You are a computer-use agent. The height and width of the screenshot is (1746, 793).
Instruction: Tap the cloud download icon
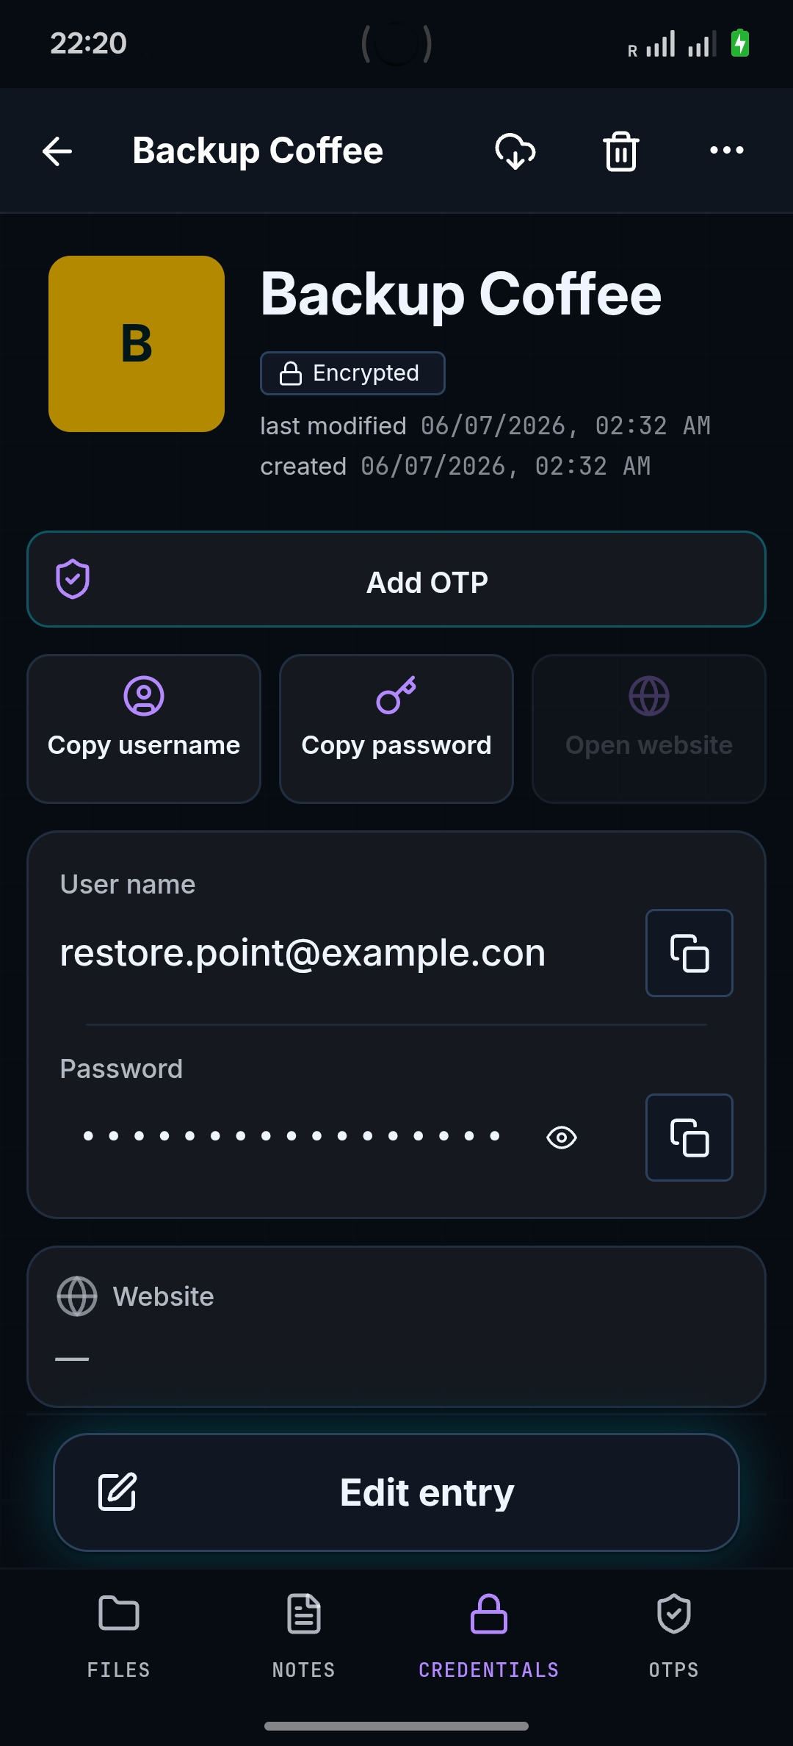[x=515, y=151]
